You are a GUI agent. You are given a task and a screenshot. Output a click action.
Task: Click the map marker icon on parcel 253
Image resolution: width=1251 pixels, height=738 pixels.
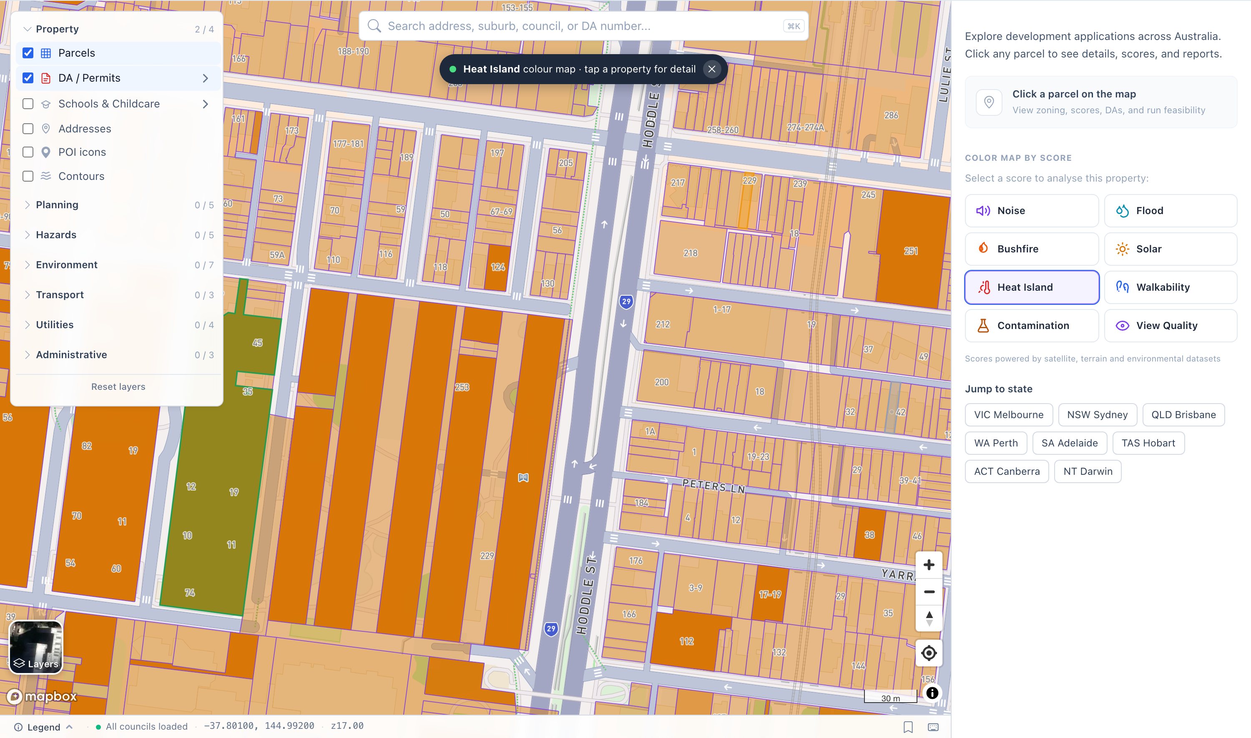tap(523, 477)
